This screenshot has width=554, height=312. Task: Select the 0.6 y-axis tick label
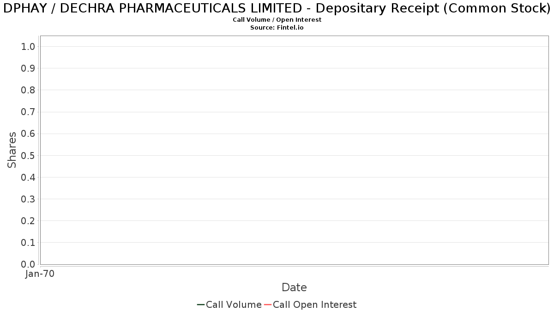28,134
